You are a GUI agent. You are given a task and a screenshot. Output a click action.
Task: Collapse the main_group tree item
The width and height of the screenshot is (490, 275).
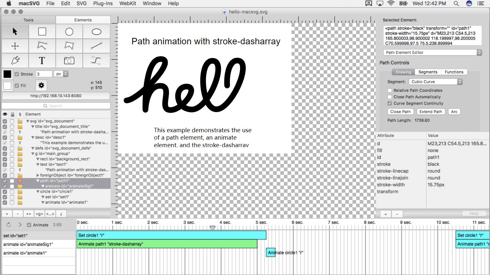coord(33,154)
